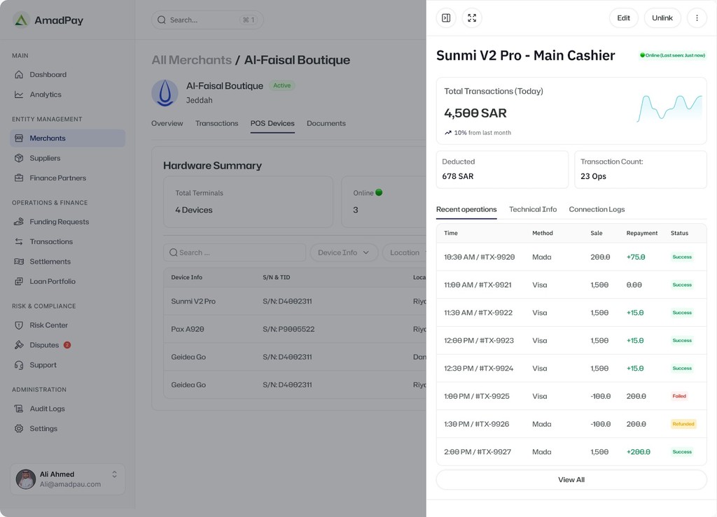Expand Ali Ahmed account switcher
This screenshot has width=717, height=517.
tap(114, 474)
